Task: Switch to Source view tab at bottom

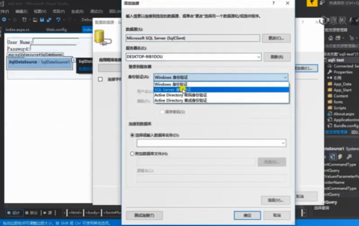Action: tap(48, 213)
